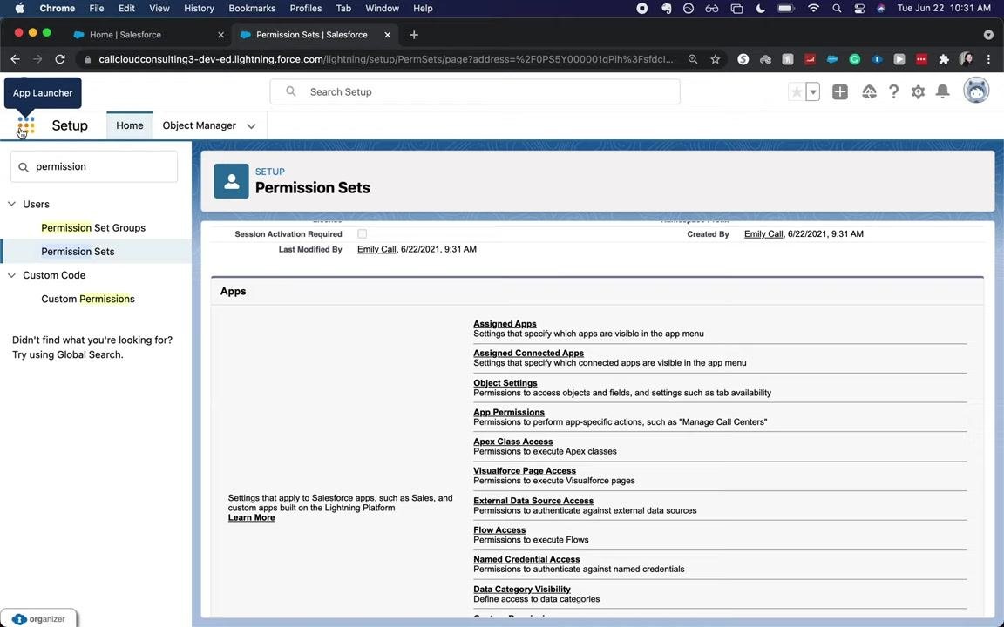This screenshot has height=627, width=1004.
Task: Open Control Center in the menu bar
Action: click(x=859, y=9)
